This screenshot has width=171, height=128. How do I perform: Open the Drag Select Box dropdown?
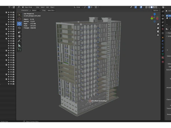[51, 10]
